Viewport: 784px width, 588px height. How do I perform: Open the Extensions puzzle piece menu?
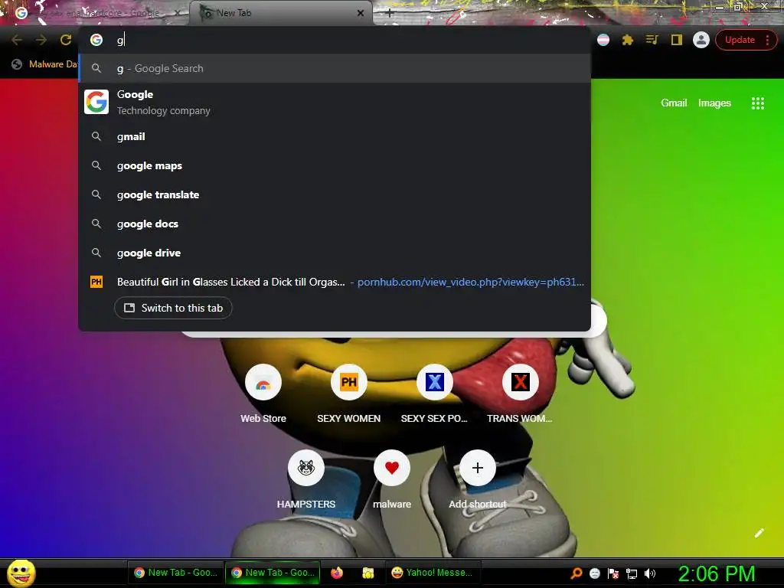628,40
